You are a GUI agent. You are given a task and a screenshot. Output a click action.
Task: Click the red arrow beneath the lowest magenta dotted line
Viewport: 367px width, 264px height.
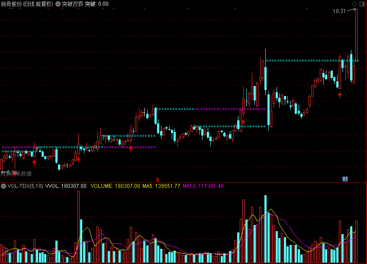click(131, 148)
